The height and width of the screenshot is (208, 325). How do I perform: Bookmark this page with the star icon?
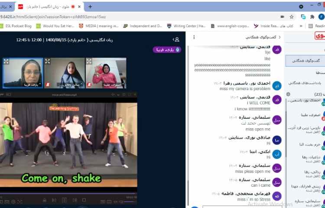pos(292,17)
